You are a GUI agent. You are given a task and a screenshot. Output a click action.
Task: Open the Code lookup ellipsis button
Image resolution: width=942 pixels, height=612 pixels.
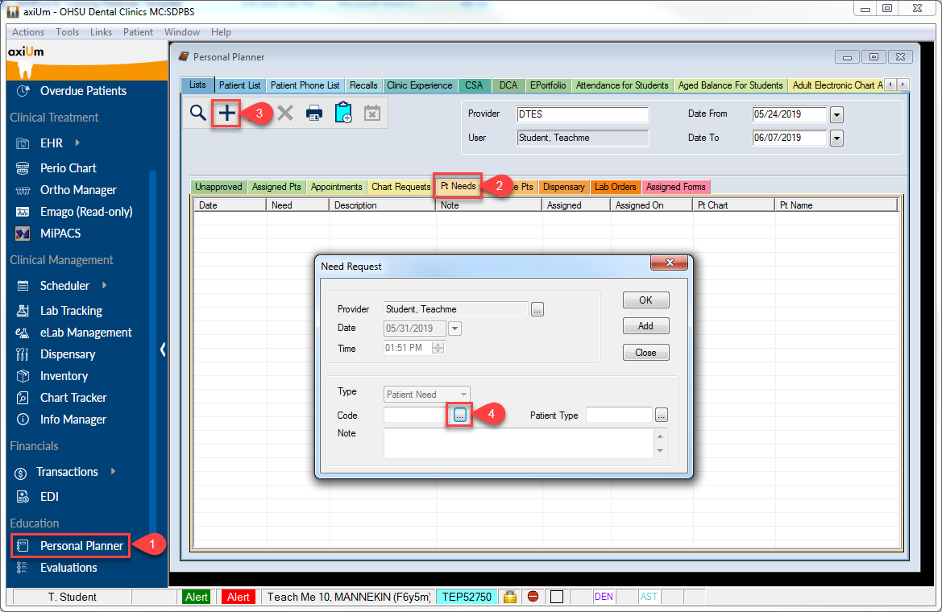[x=459, y=415]
